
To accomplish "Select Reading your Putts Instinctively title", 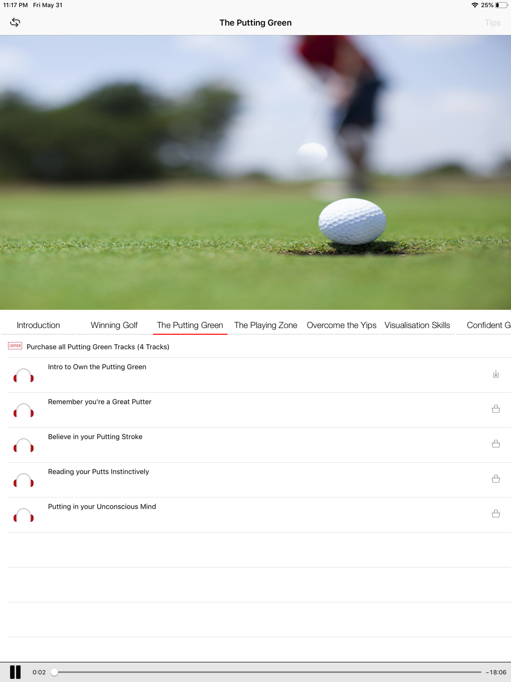I will tap(99, 472).
